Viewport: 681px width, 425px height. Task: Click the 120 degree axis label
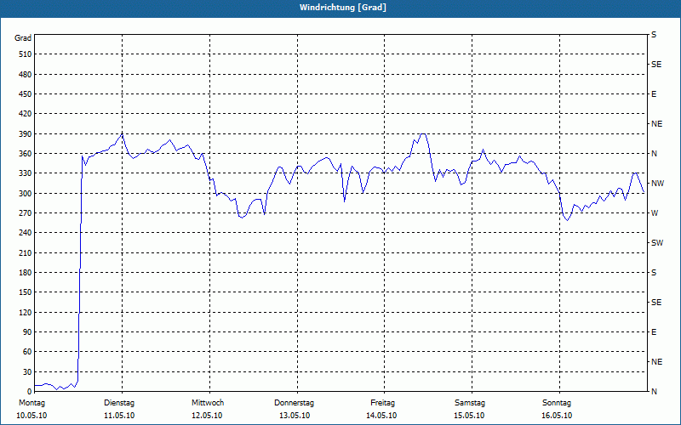[x=26, y=312]
